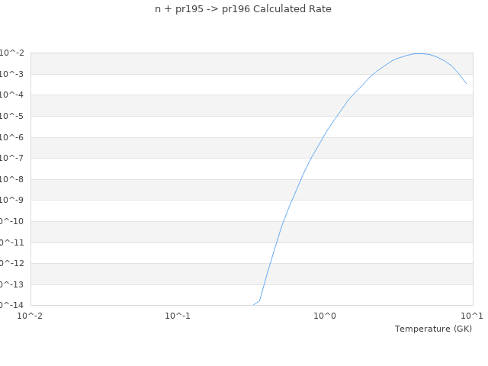Click the 'Temperature (GK)' x-axis label
Viewport: 488px width, 366px height.
pyautogui.click(x=433, y=329)
